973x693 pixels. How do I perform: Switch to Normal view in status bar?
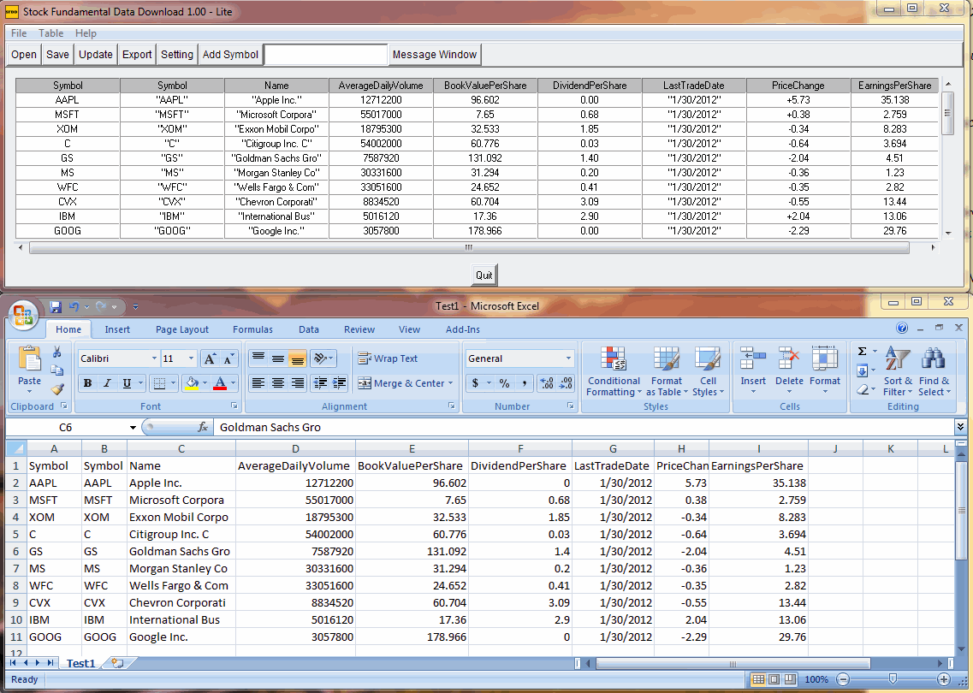coord(758,679)
